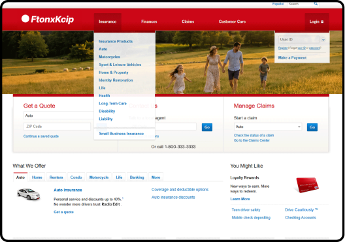Click the Auto Insurance heading link
The height and width of the screenshot is (242, 345).
tap(68, 190)
